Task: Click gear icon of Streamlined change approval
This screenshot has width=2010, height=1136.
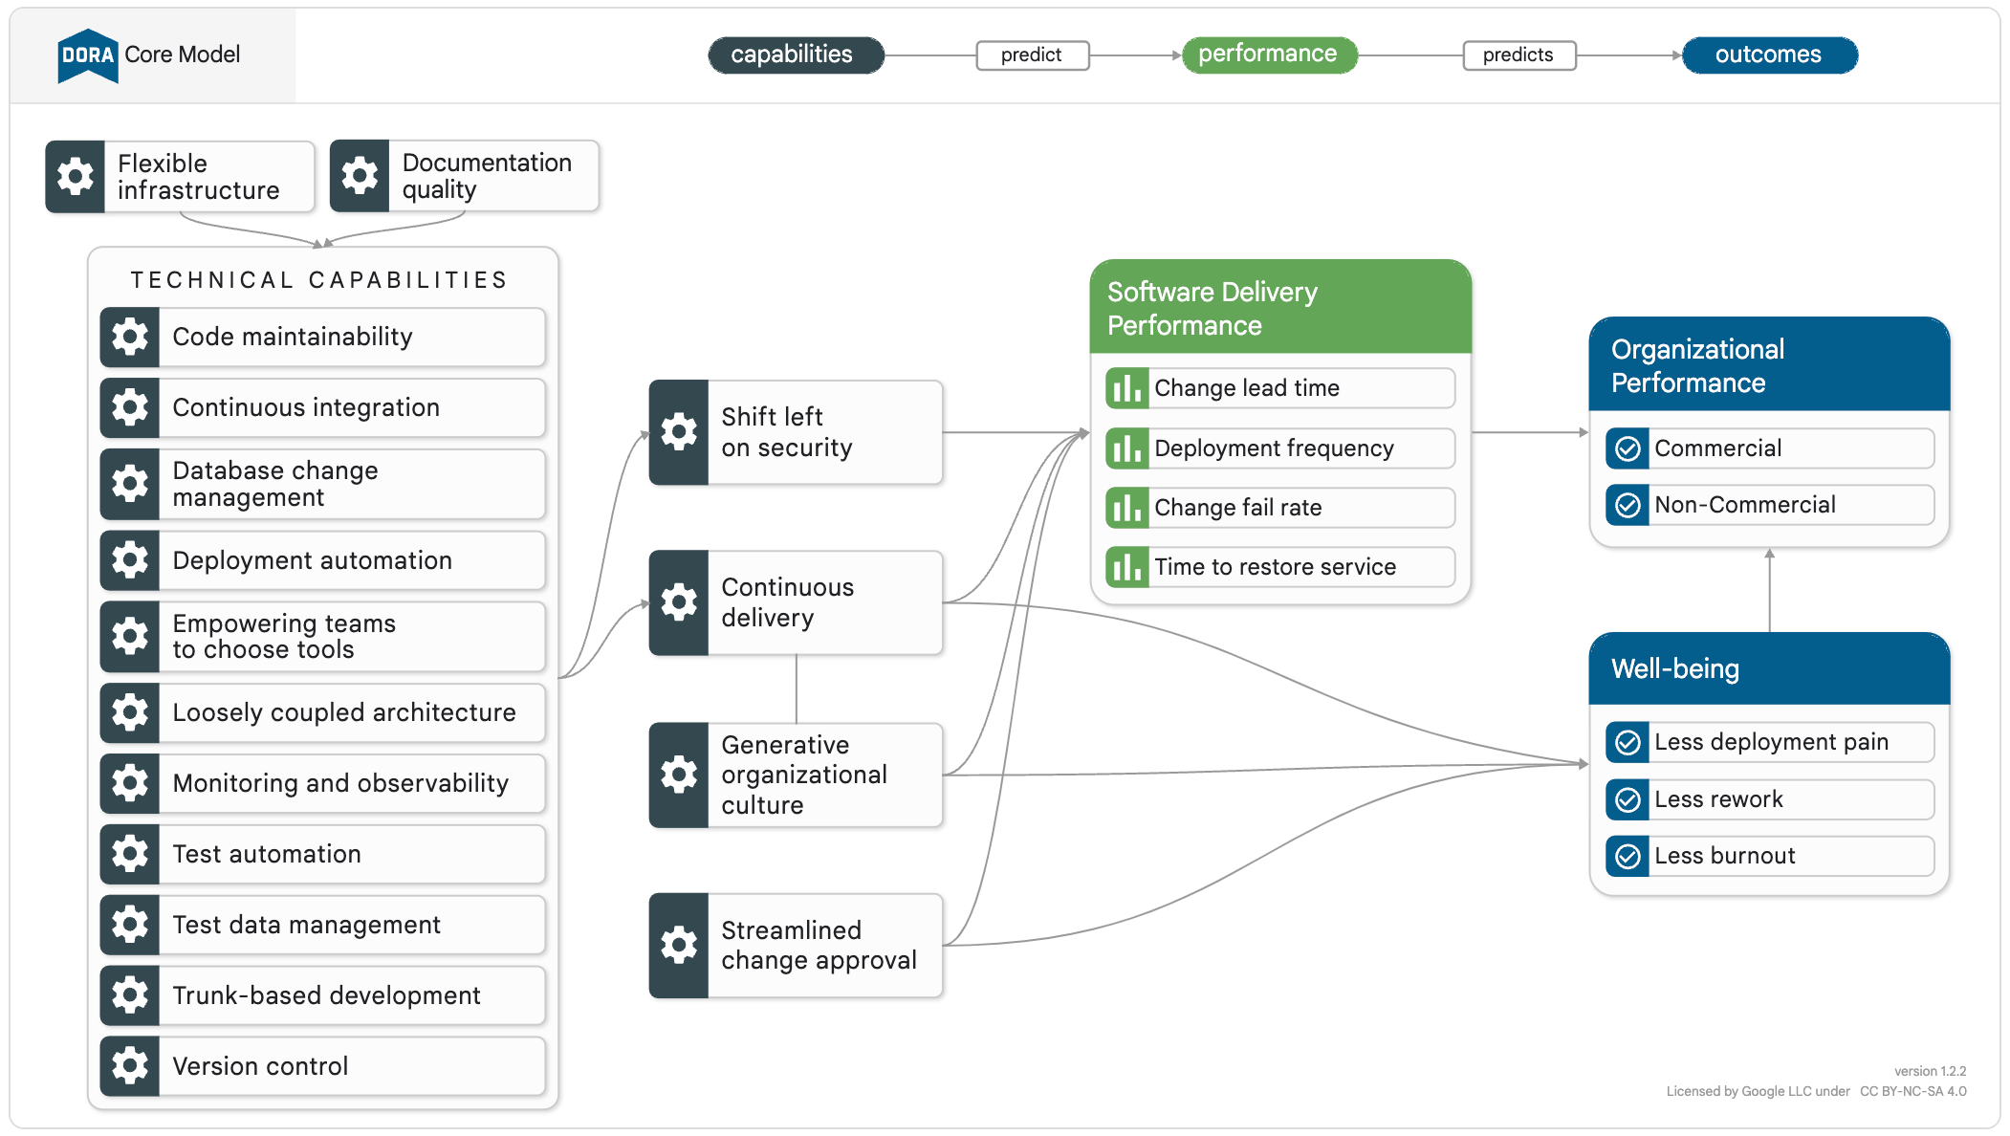Action: 679,945
